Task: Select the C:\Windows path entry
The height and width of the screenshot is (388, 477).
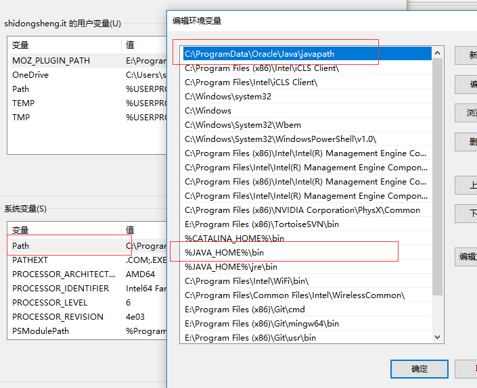Action: (x=306, y=111)
